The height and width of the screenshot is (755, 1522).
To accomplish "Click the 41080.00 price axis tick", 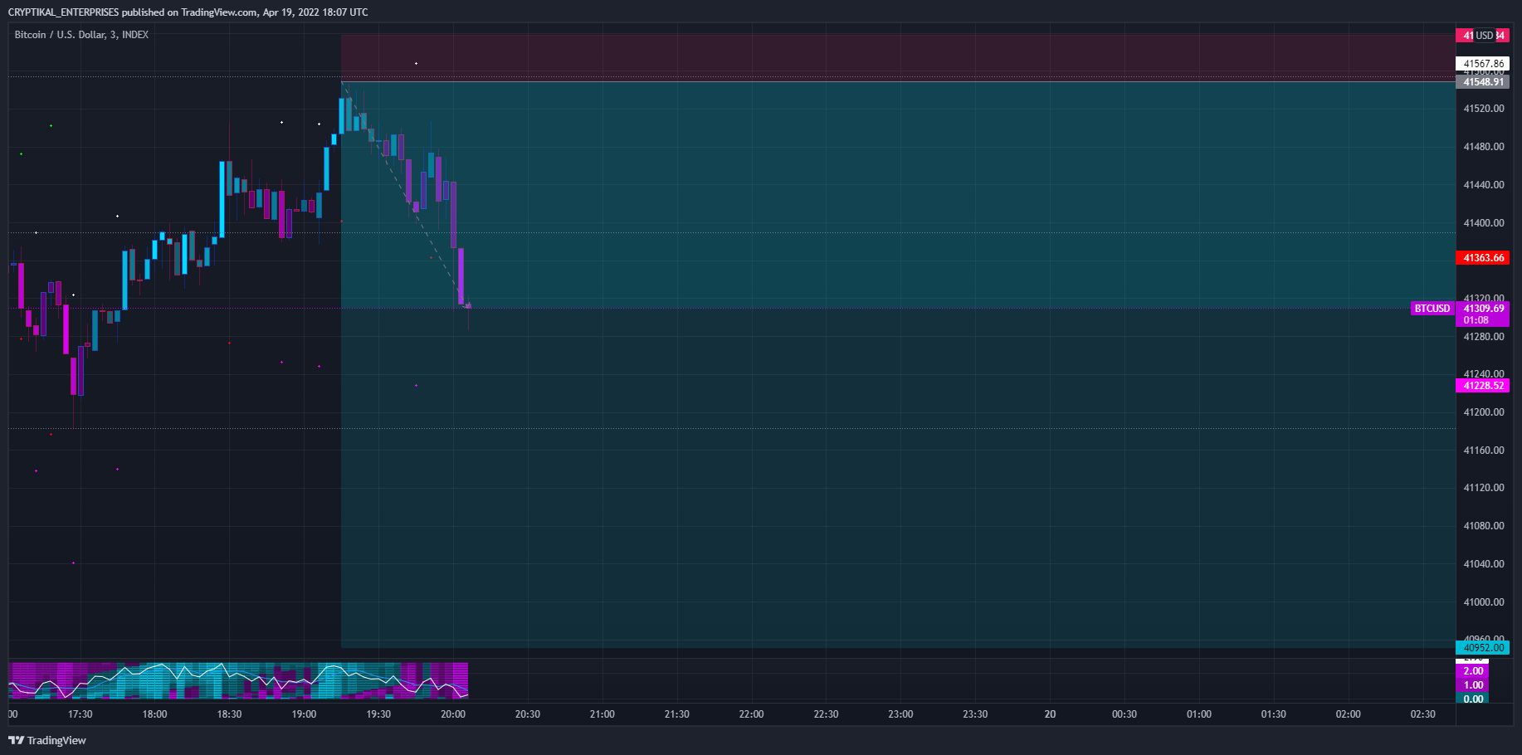I will (1484, 526).
